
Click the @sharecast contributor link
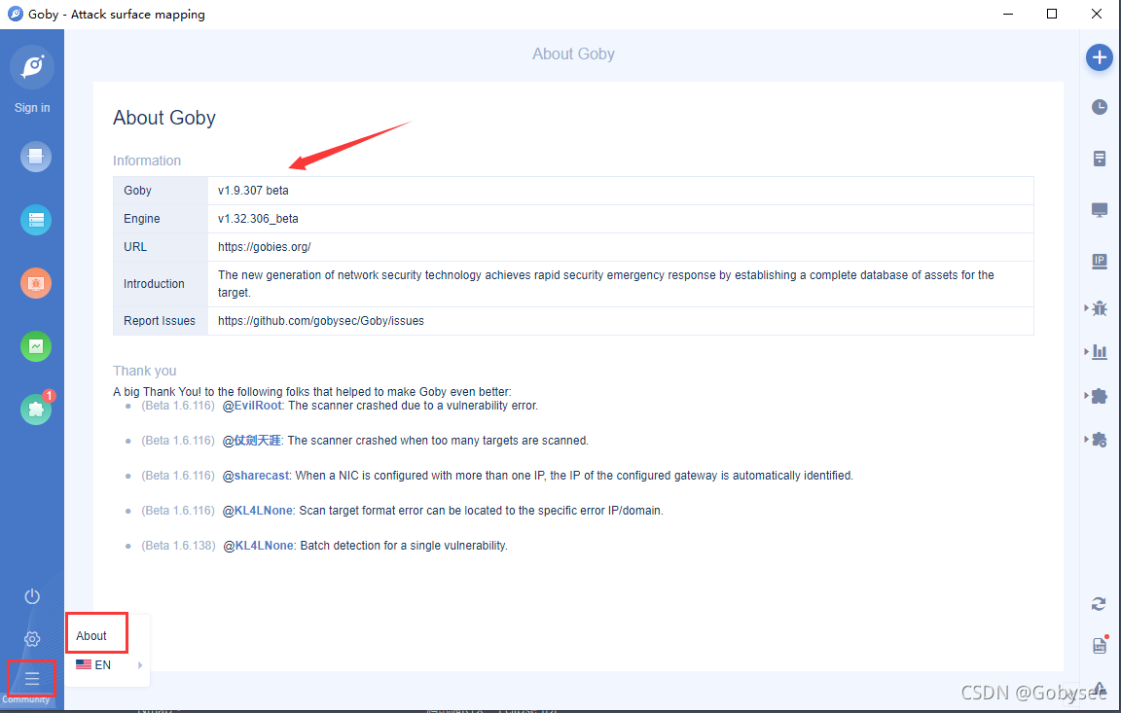coord(256,476)
